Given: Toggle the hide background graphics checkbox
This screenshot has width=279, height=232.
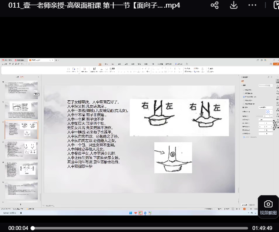Looking at the screenshot, I should click(x=244, y=104).
